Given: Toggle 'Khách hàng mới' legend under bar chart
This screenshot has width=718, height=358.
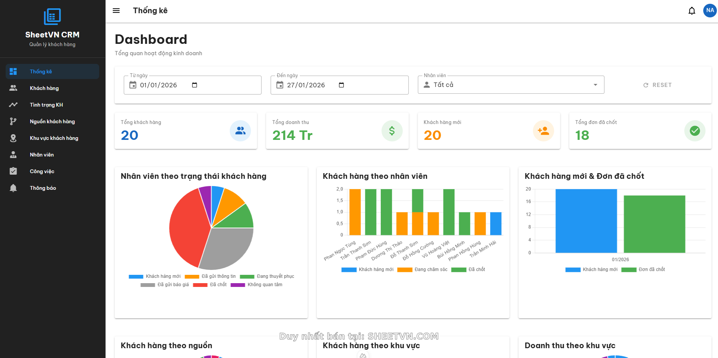Looking at the screenshot, I should pyautogui.click(x=367, y=270).
